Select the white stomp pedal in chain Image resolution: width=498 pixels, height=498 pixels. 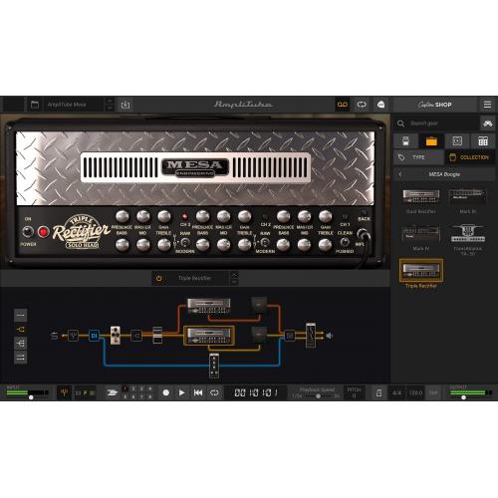[x=116, y=335]
